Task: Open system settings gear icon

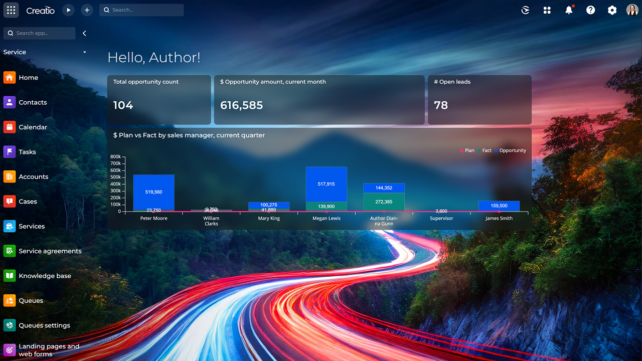Action: click(x=612, y=10)
